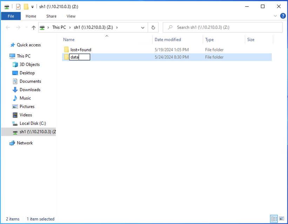
Task: Open the address bar dropdown arrow
Action: (142, 27)
